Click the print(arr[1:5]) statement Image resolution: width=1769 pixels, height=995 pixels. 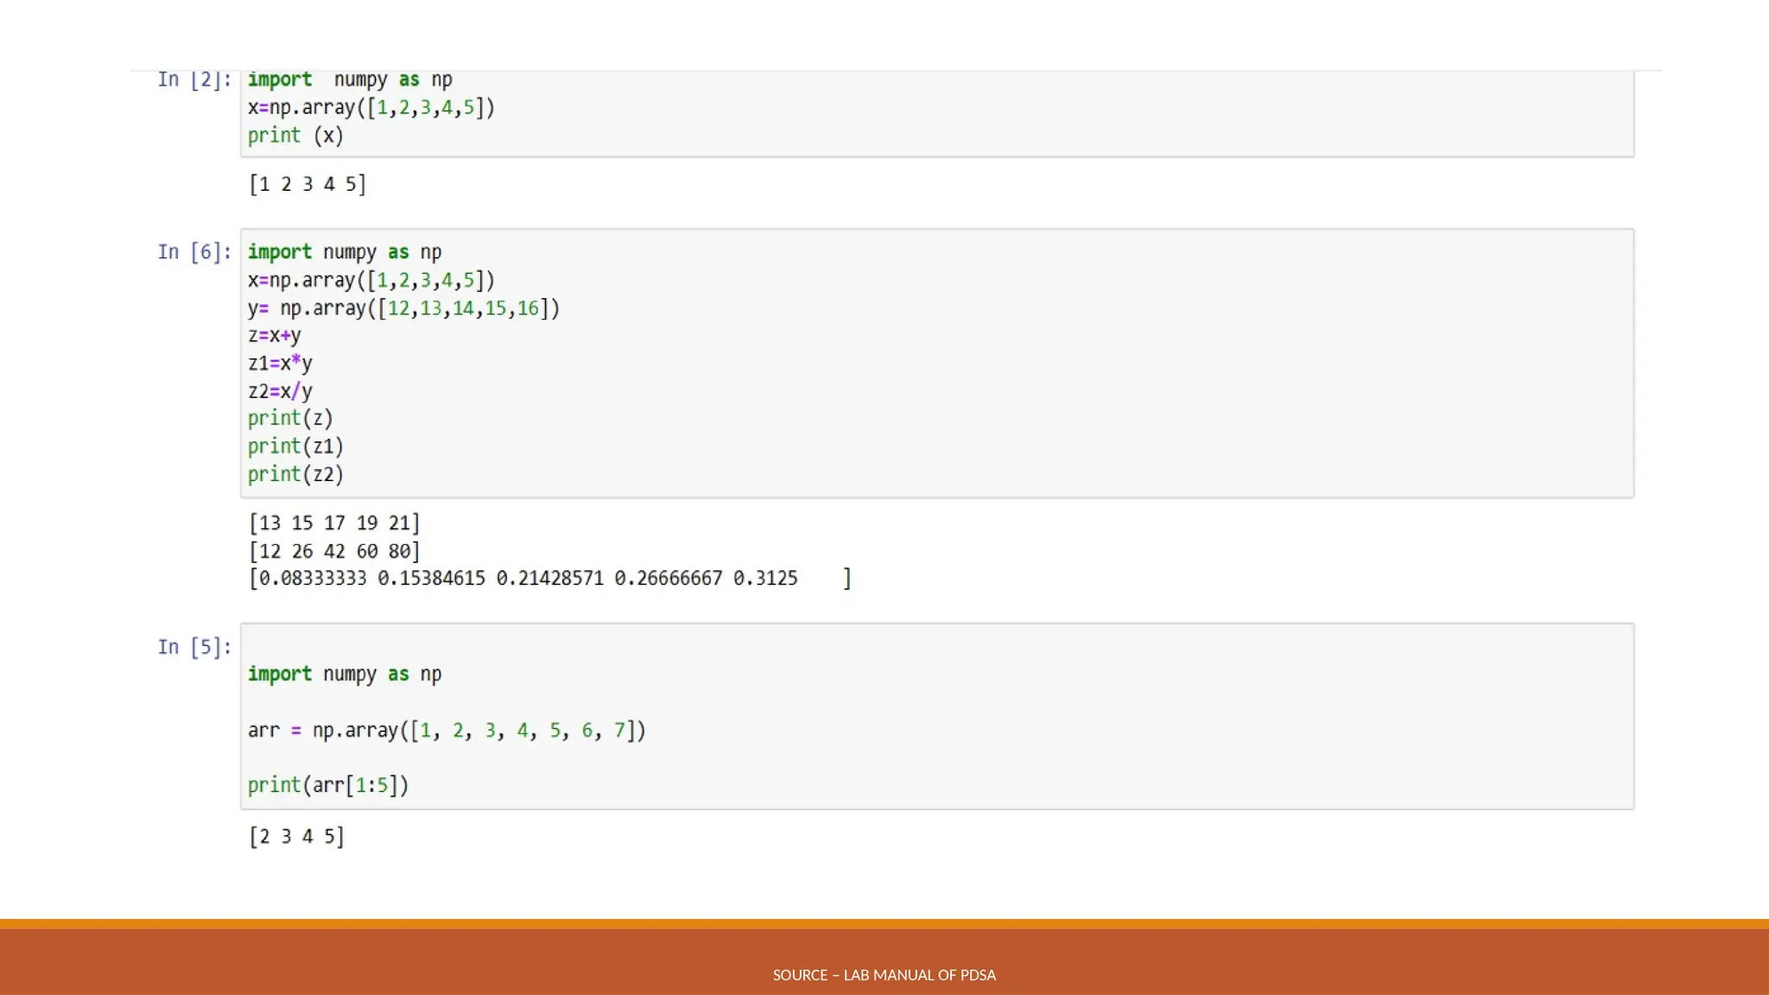coord(327,785)
